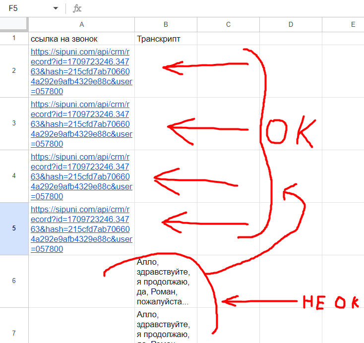Select highlighted row 5 header

pyautogui.click(x=14, y=229)
